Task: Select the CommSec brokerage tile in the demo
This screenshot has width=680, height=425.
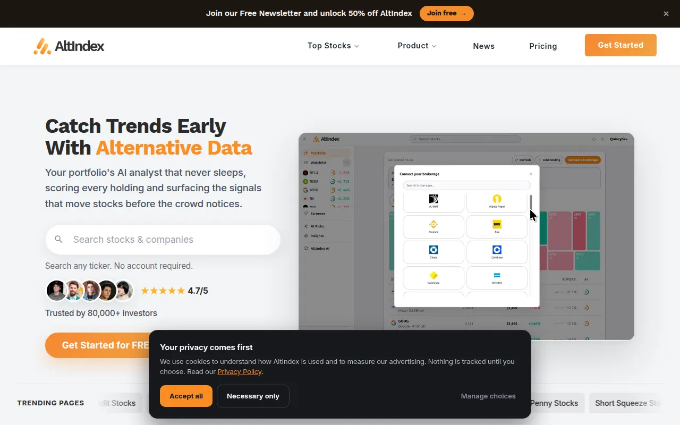Action: (433, 278)
